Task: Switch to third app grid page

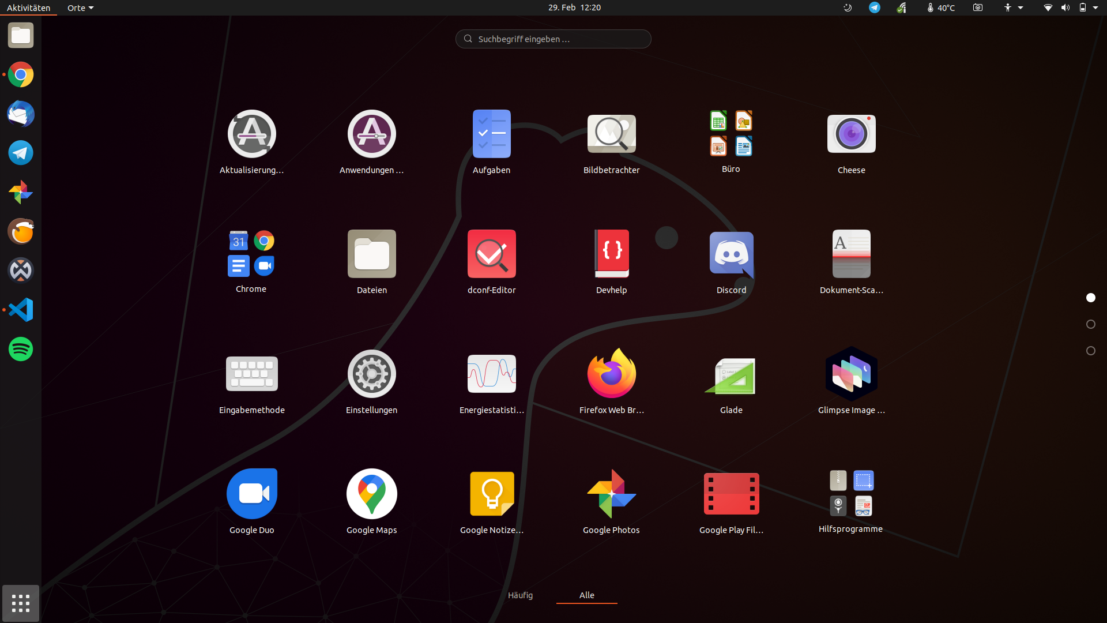Action: (1090, 351)
